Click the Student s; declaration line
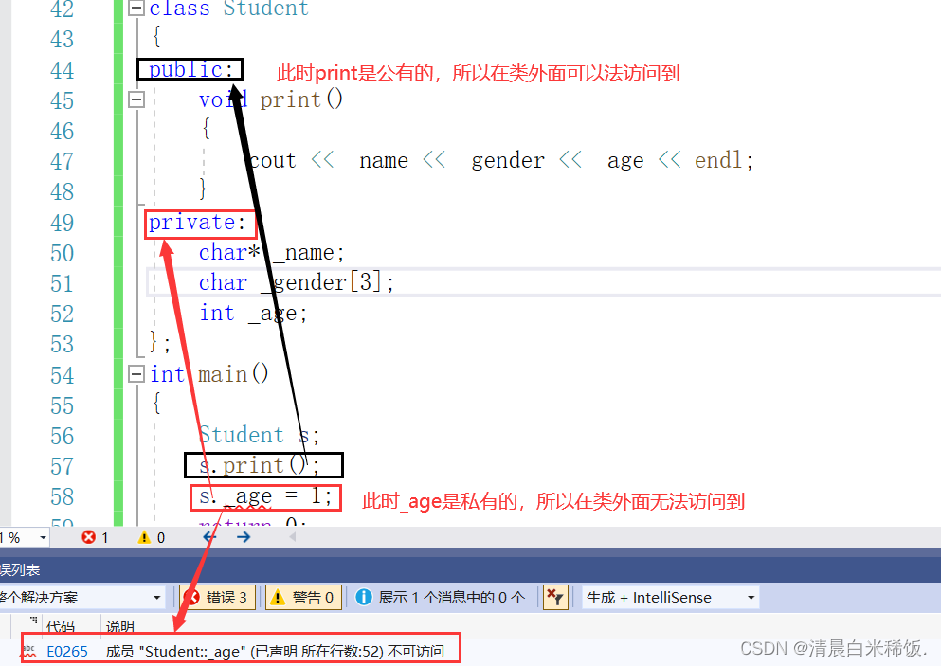 (260, 435)
